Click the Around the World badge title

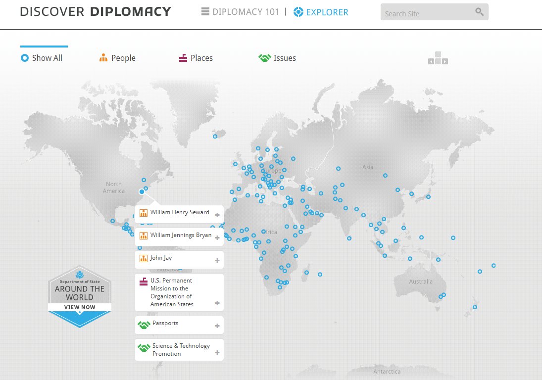[80, 293]
